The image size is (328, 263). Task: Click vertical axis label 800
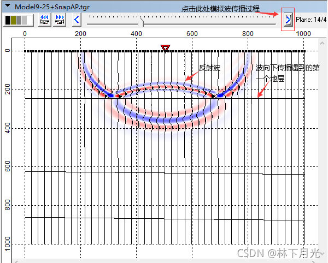[8, 205]
